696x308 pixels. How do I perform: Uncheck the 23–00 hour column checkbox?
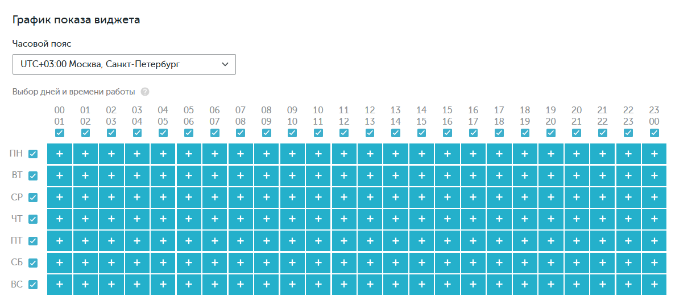[654, 133]
